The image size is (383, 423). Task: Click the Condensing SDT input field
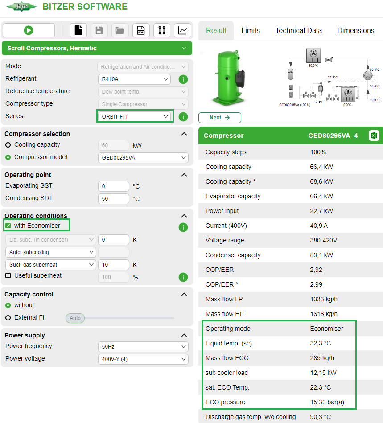click(x=113, y=198)
